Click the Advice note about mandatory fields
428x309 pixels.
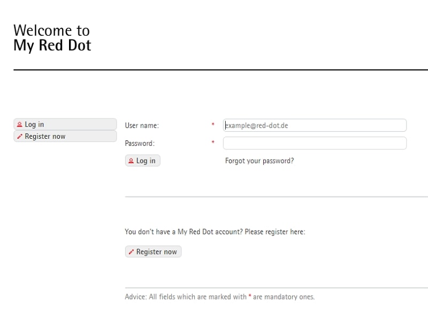coord(219,297)
